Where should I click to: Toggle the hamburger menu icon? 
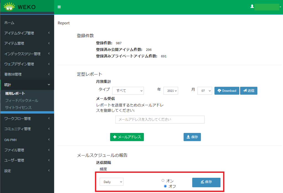[x=59, y=7]
